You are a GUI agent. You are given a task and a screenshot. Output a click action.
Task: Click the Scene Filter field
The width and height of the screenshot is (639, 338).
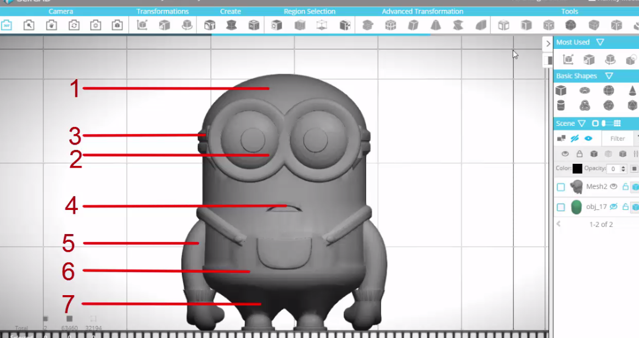coord(618,138)
